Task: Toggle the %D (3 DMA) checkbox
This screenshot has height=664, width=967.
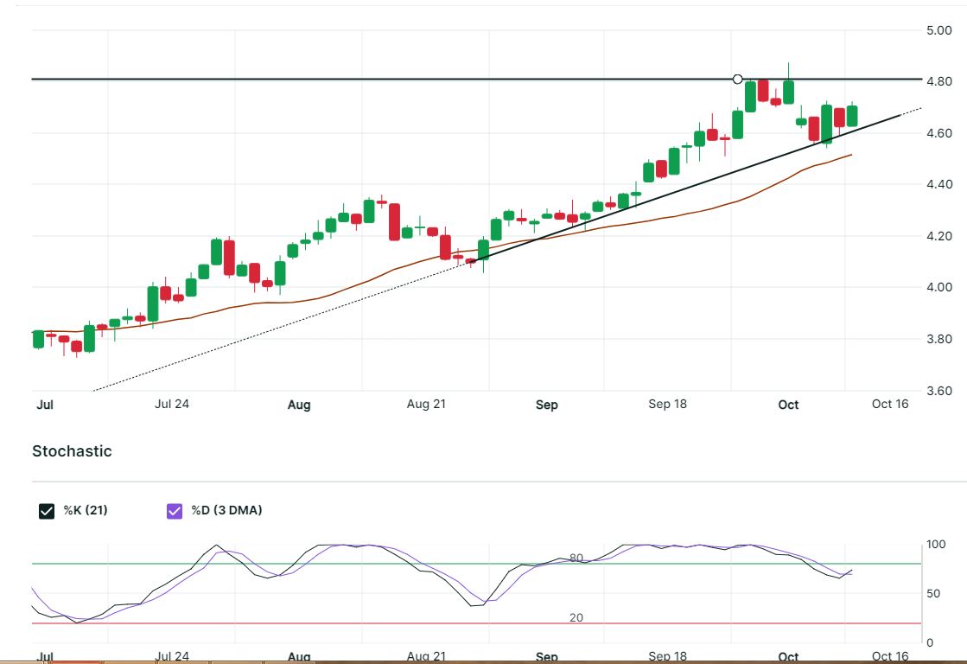Action: tap(175, 511)
